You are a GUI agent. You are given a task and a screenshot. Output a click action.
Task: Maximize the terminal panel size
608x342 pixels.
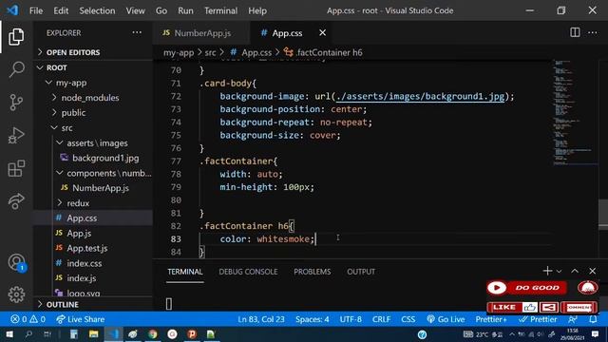(x=575, y=271)
